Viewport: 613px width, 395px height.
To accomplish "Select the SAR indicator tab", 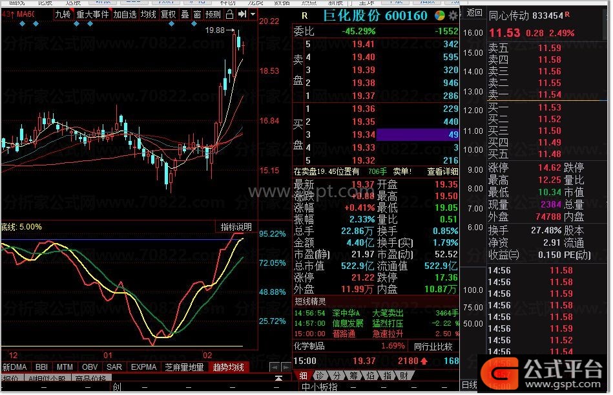I will point(114,367).
